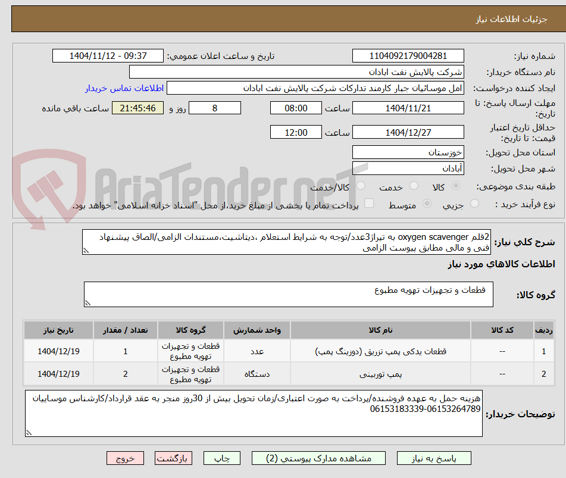The height and width of the screenshot is (478, 566).
Task: Click the deadline date field 1404/11/21
Action: point(408,108)
